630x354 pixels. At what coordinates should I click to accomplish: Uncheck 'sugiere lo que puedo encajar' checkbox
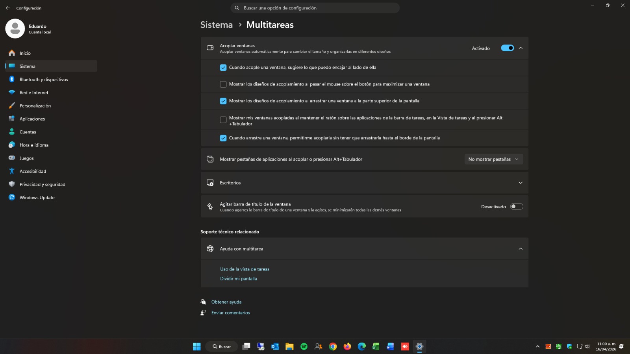click(x=223, y=68)
